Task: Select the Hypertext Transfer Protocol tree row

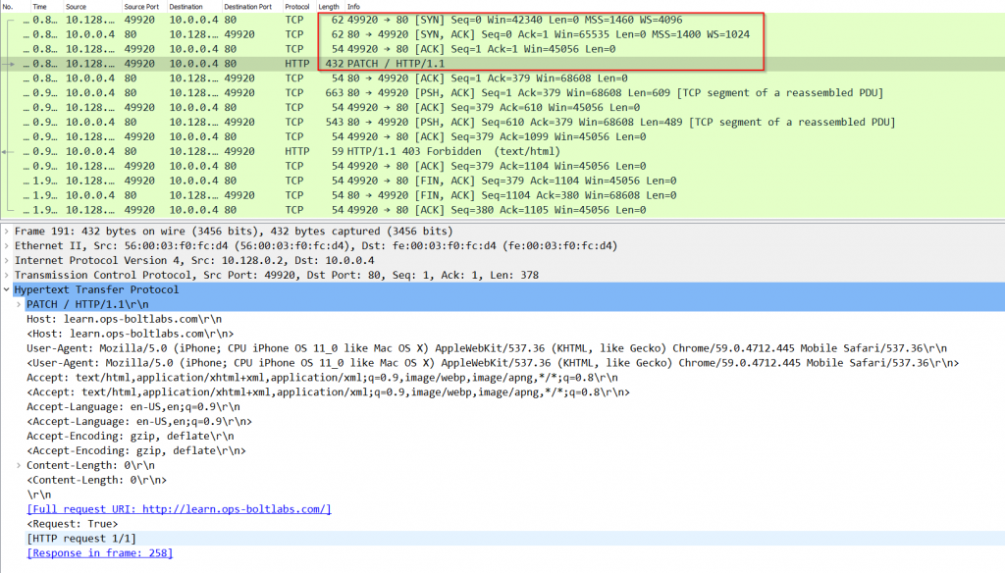Action: [x=98, y=289]
